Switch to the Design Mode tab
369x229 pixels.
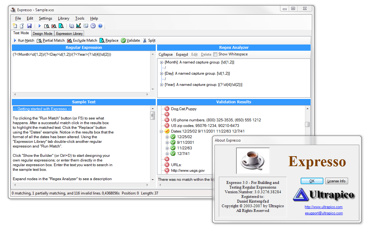[42, 34]
